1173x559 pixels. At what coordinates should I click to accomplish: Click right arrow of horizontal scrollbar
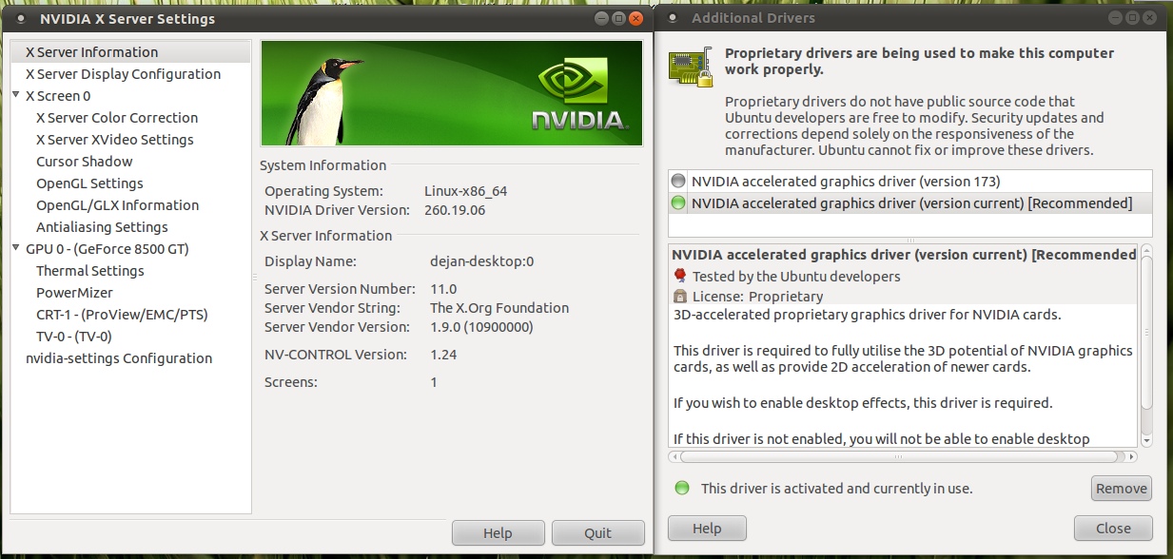click(1132, 456)
